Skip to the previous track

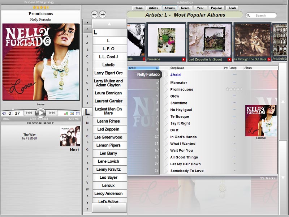(x=29, y=113)
